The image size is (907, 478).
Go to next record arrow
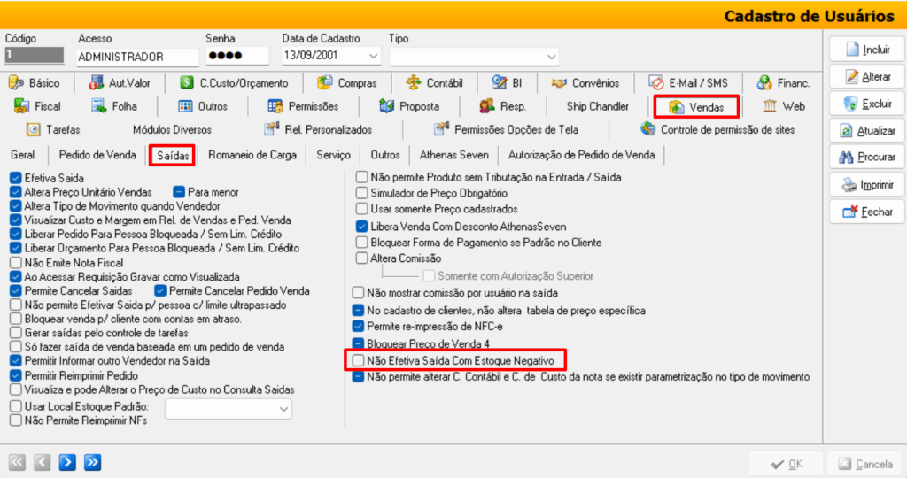coord(67,462)
